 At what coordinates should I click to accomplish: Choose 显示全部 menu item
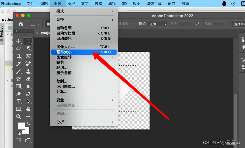84,73
